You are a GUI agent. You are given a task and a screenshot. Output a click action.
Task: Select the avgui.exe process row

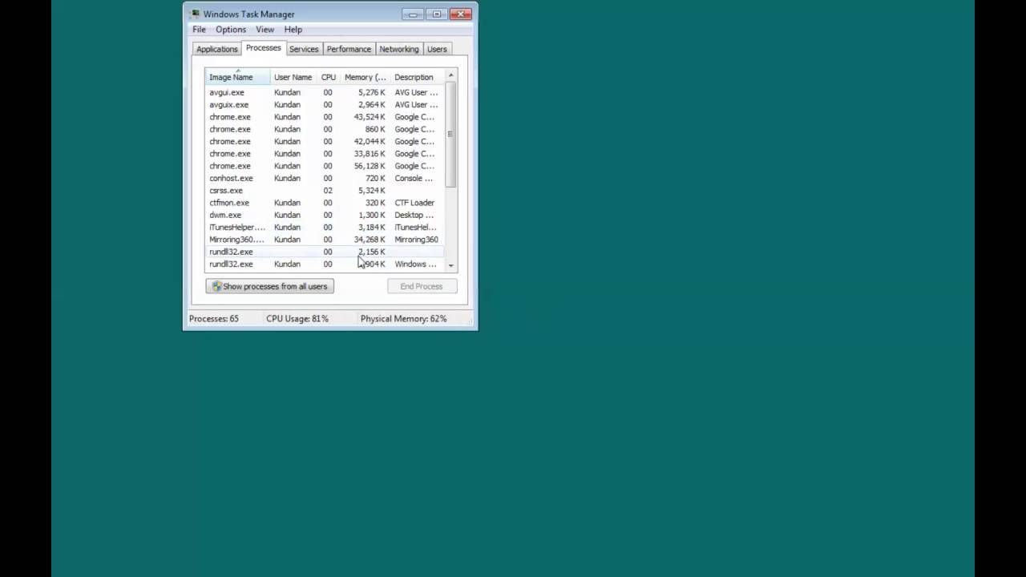coord(325,92)
